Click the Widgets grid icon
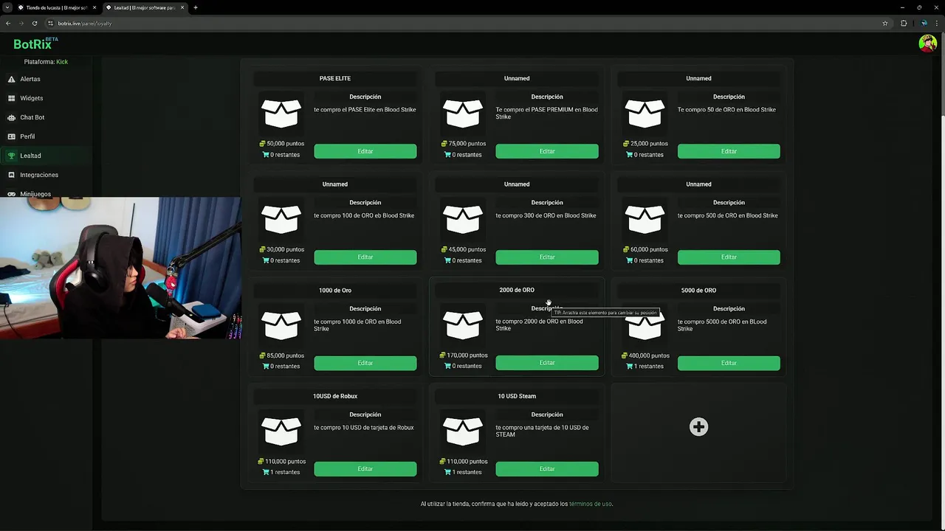This screenshot has height=531, width=945. coord(12,98)
